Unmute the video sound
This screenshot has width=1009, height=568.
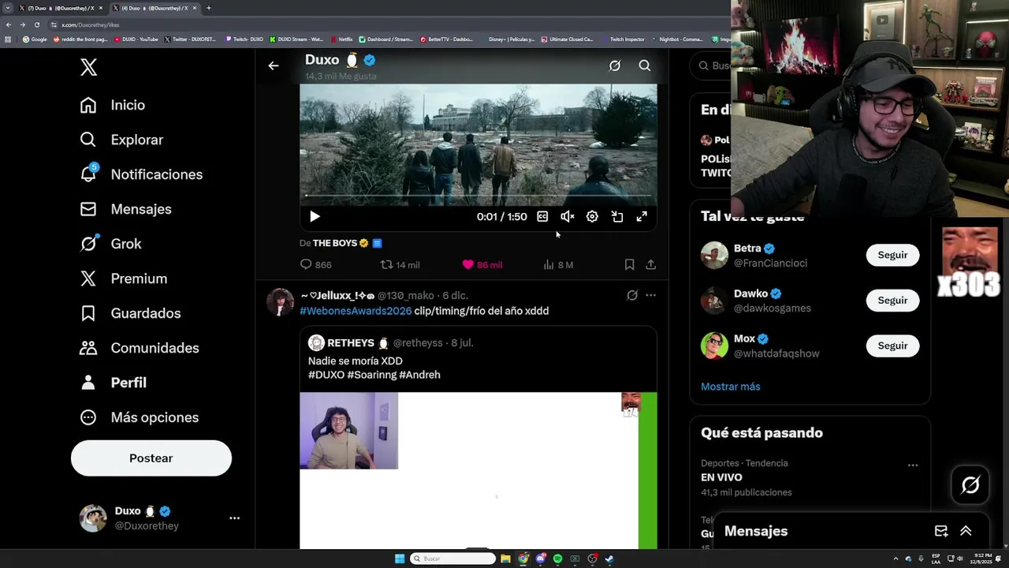coord(567,216)
